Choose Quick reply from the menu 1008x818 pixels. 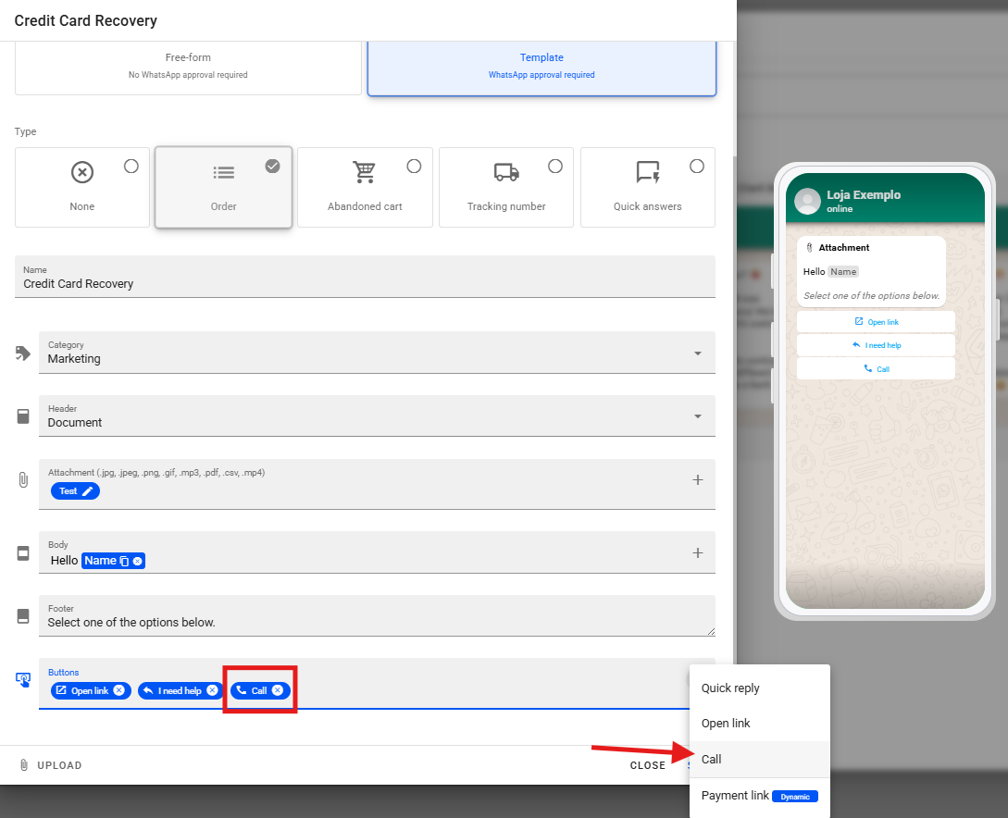click(730, 688)
